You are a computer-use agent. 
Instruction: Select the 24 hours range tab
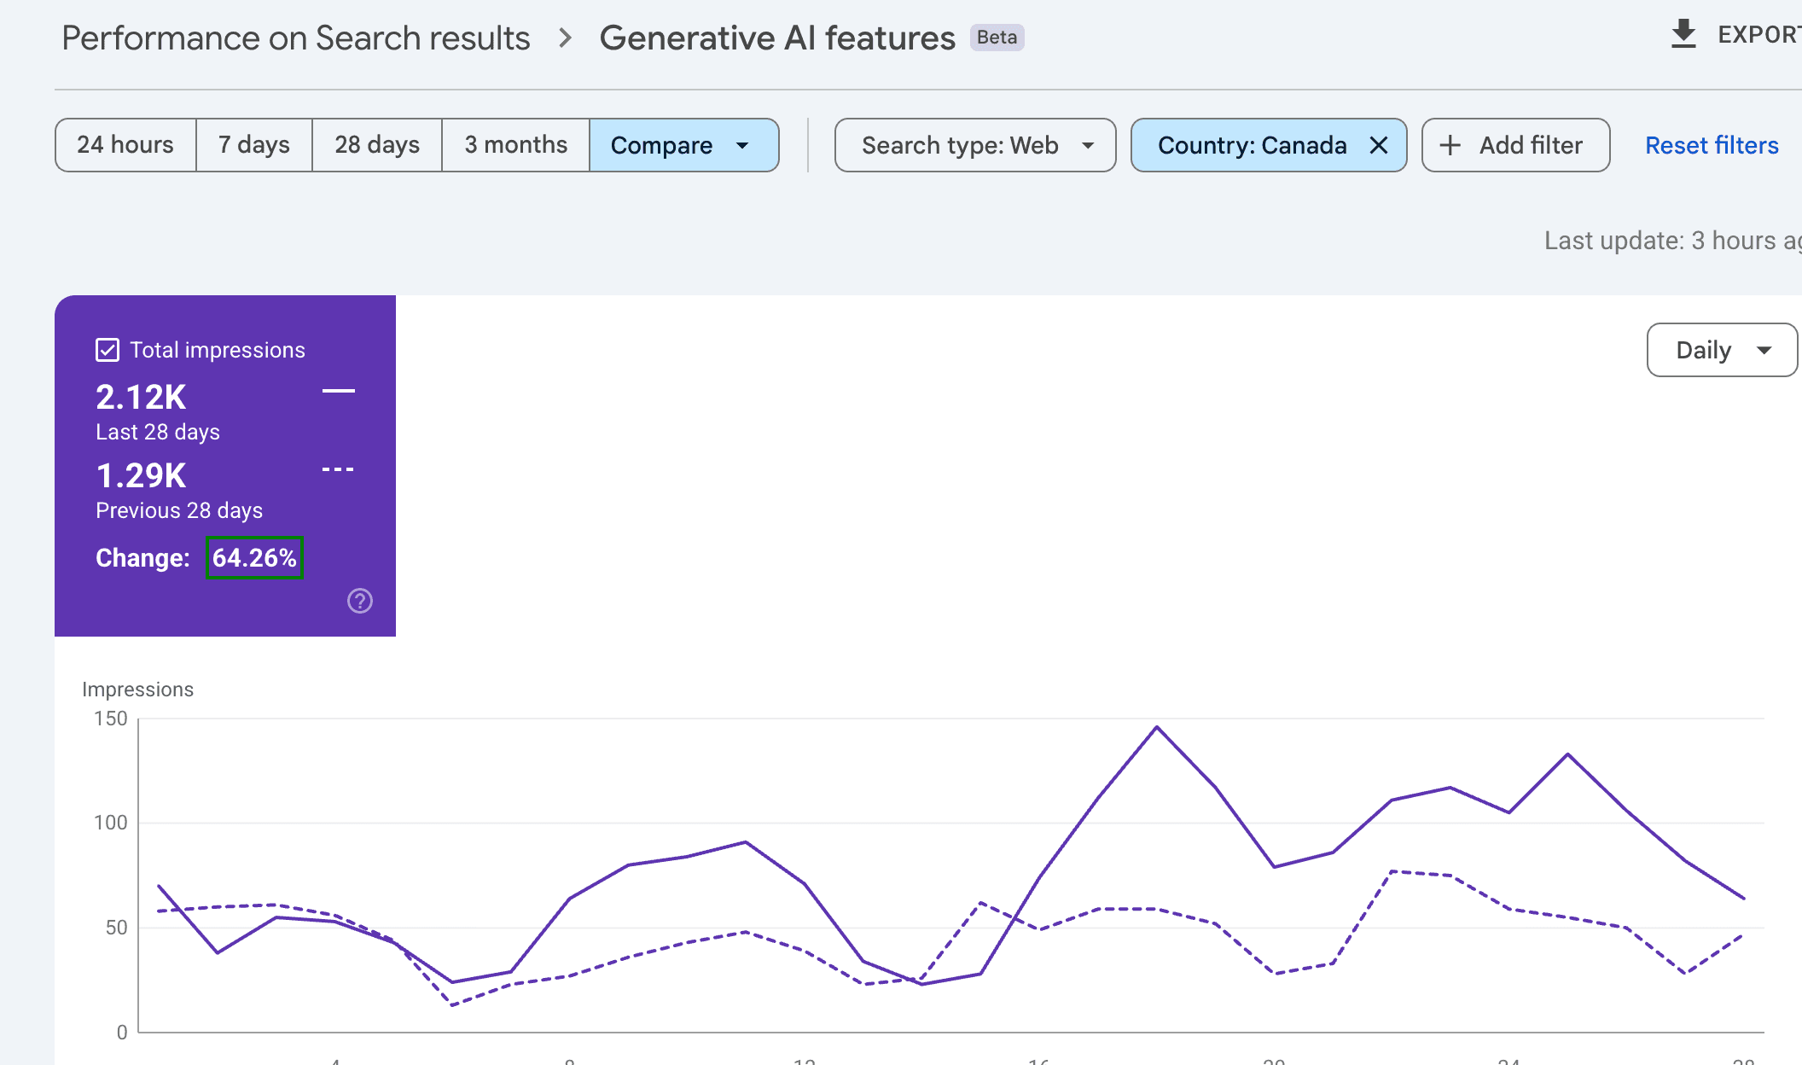(125, 145)
